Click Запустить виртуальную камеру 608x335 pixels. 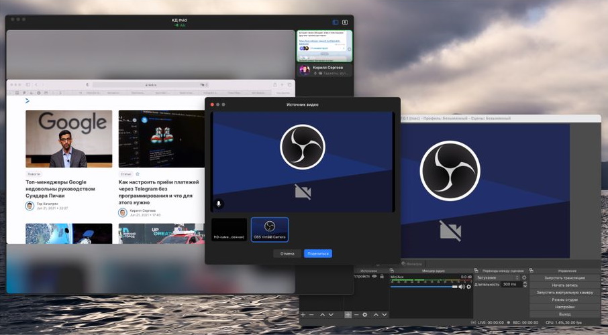(x=564, y=292)
